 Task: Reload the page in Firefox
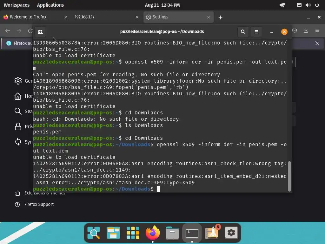coord(30,31)
